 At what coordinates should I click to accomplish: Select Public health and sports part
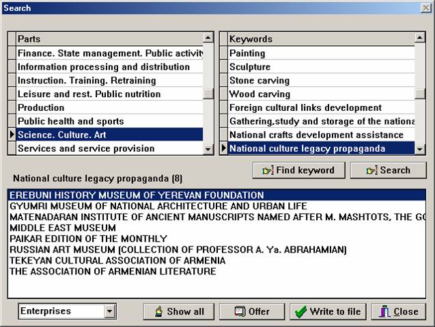[x=71, y=121]
